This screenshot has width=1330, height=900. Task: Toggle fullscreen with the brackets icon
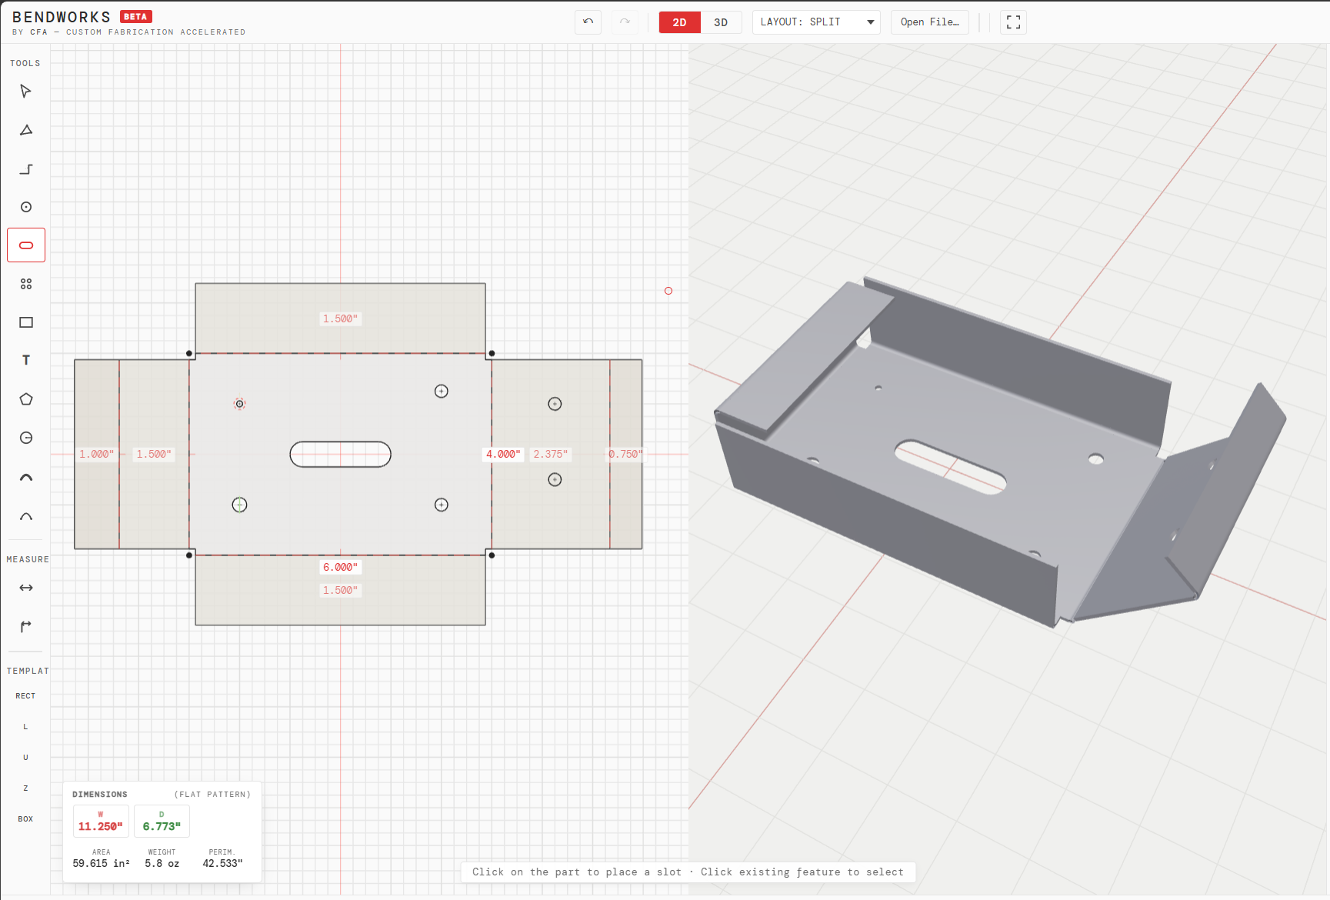coord(1014,22)
